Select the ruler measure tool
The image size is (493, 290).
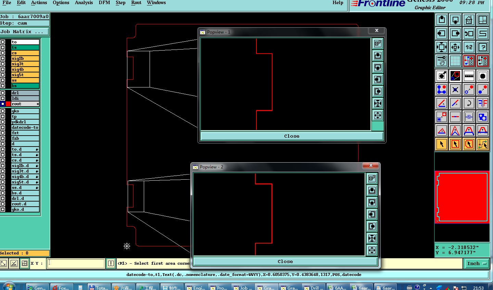(x=469, y=76)
